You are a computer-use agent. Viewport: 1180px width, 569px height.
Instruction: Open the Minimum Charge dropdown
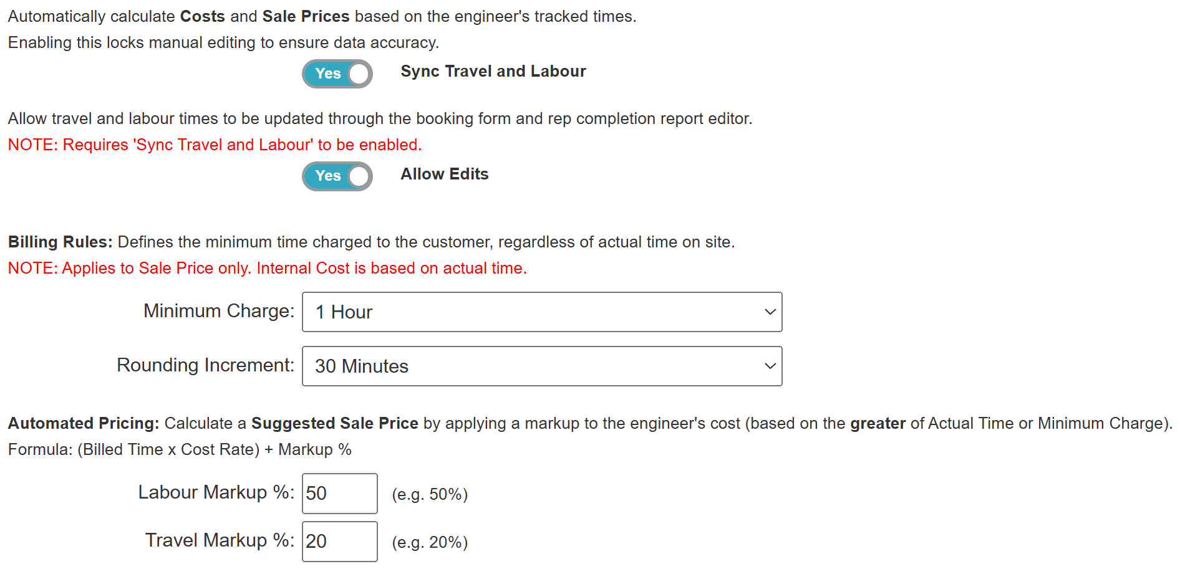point(541,312)
